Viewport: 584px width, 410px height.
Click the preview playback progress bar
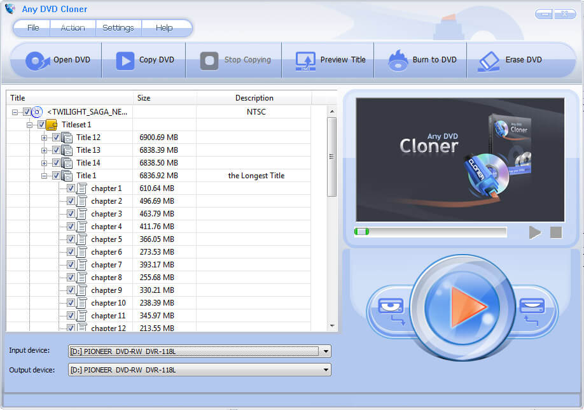(x=431, y=232)
